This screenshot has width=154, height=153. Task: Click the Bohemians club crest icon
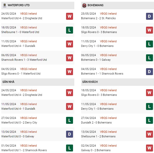pos(84,5)
